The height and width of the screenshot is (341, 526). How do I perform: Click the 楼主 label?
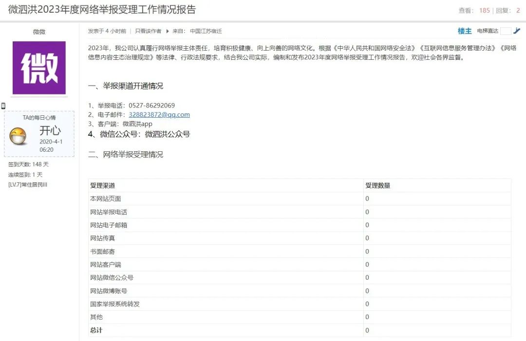pos(465,31)
